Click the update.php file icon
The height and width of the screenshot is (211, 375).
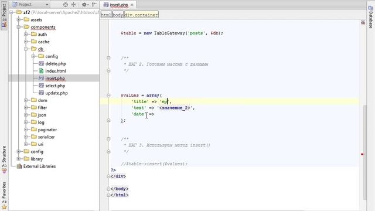click(x=41, y=93)
